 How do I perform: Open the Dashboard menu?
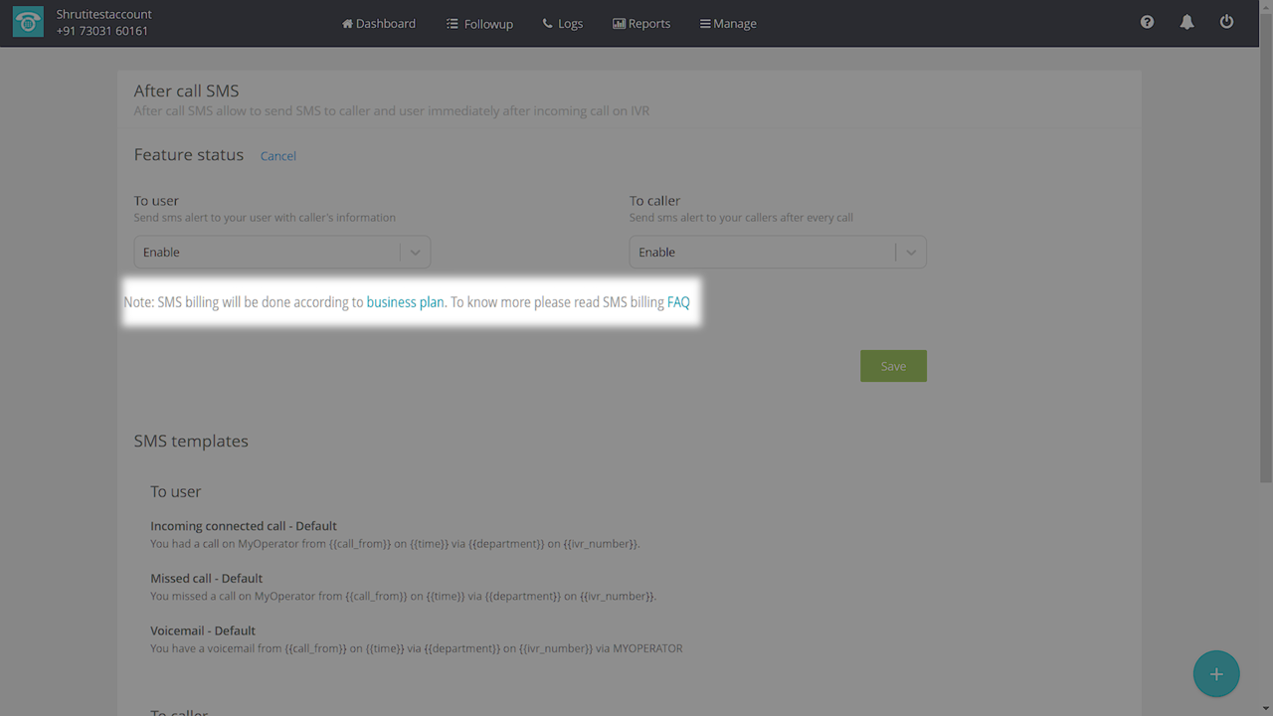click(x=379, y=23)
